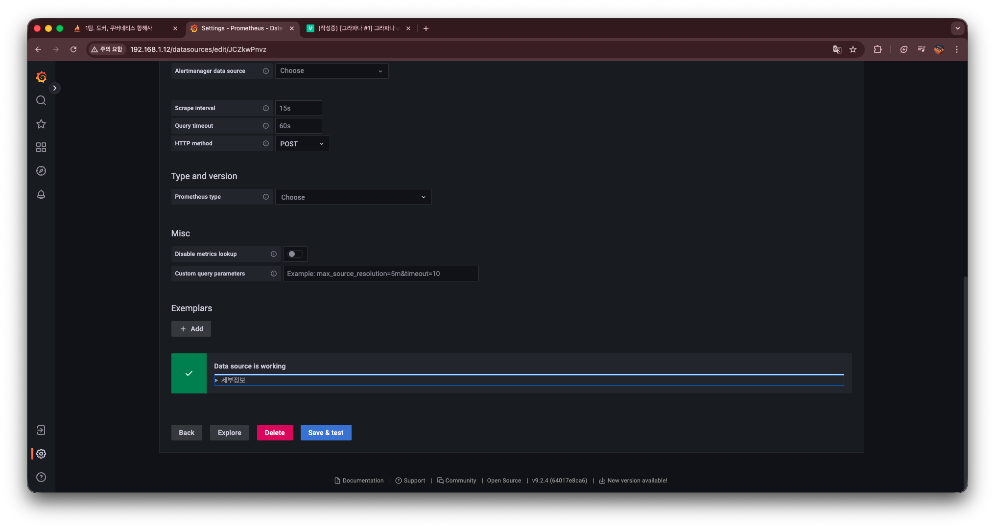Viewport: 995px width, 529px height.
Task: Click the Save & test button
Action: point(326,433)
